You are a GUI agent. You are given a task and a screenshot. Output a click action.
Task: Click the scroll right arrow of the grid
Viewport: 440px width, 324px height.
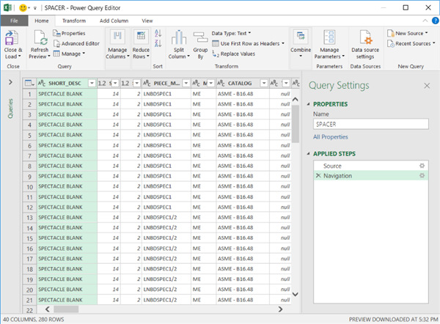point(280,309)
